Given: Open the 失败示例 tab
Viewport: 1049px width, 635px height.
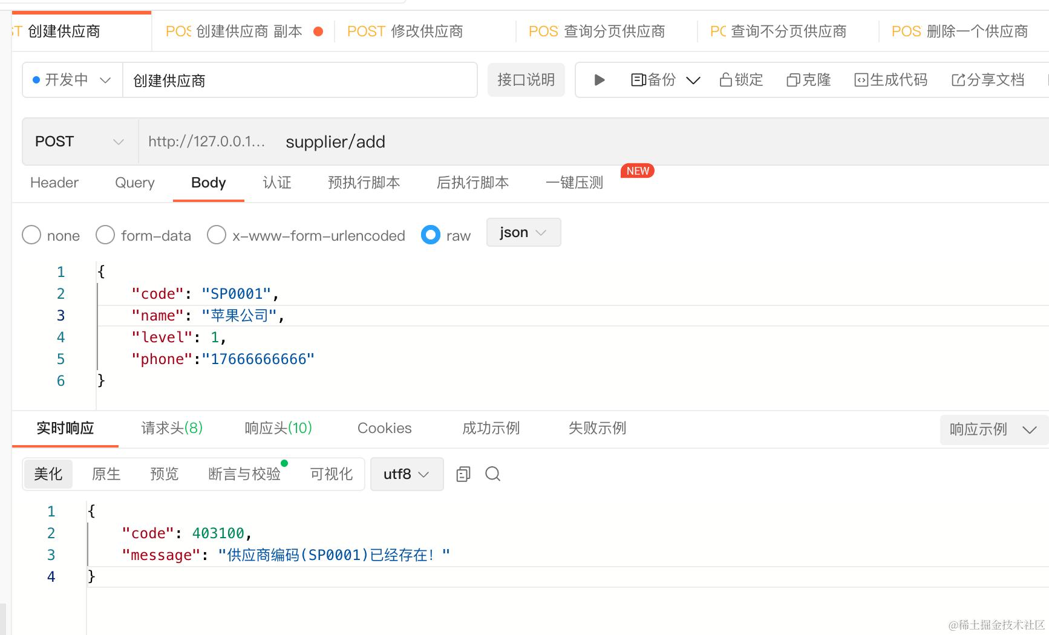Looking at the screenshot, I should tap(598, 428).
